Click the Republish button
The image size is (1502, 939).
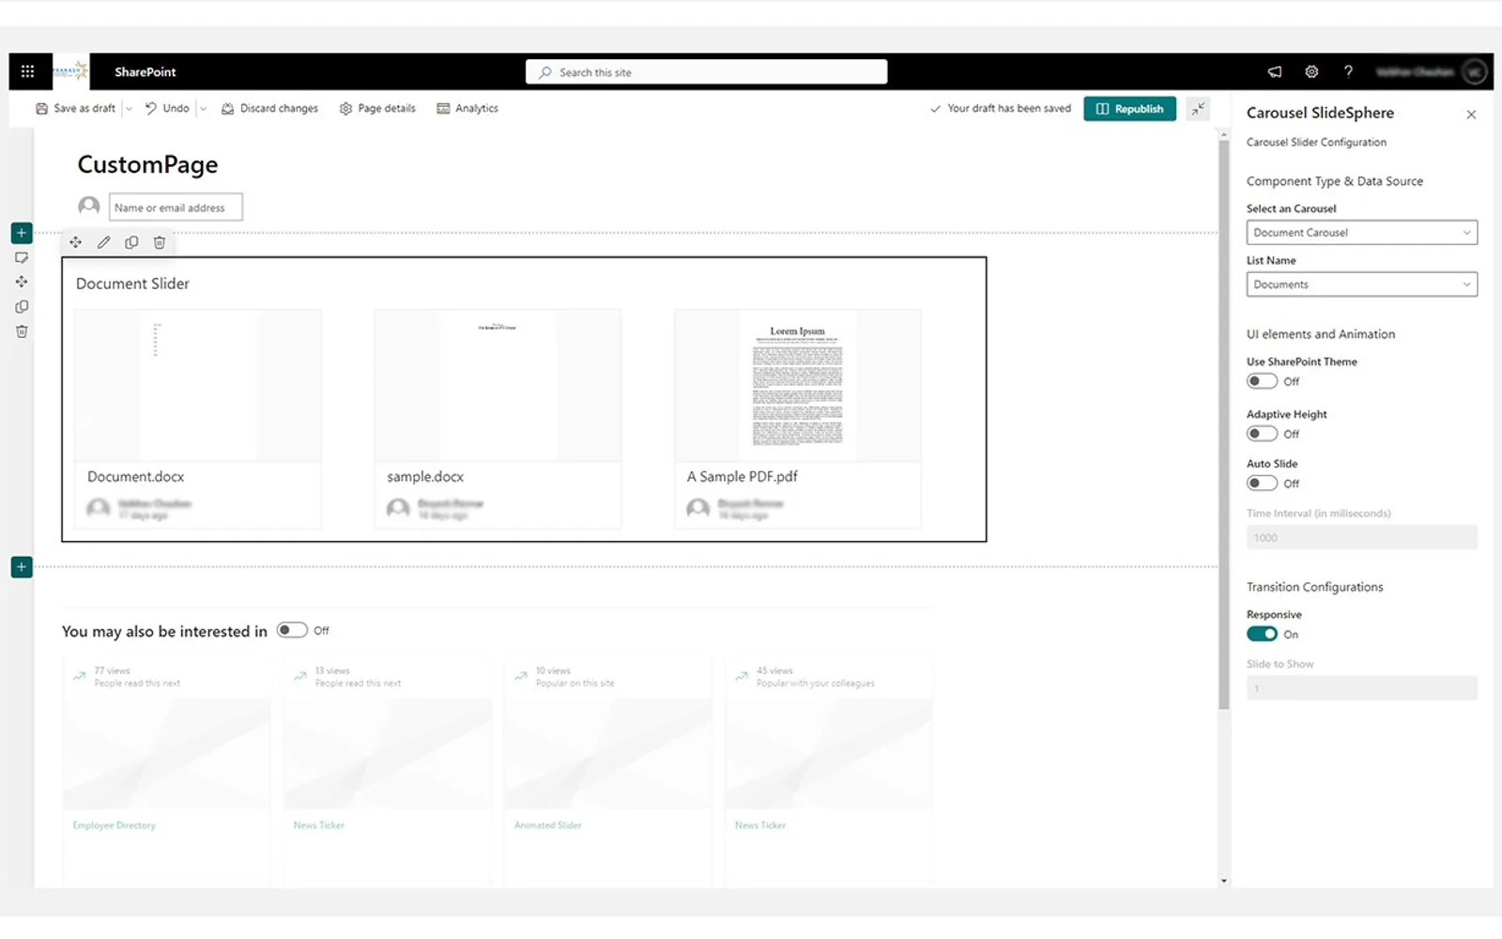coord(1129,109)
